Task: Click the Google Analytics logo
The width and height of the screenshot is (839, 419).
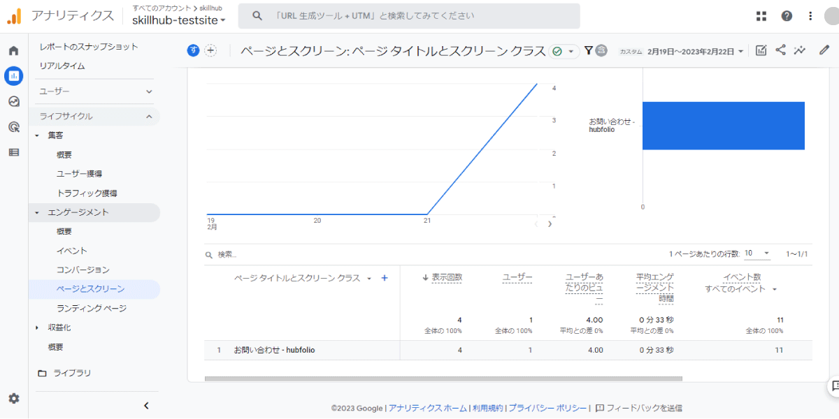Action: tap(15, 16)
